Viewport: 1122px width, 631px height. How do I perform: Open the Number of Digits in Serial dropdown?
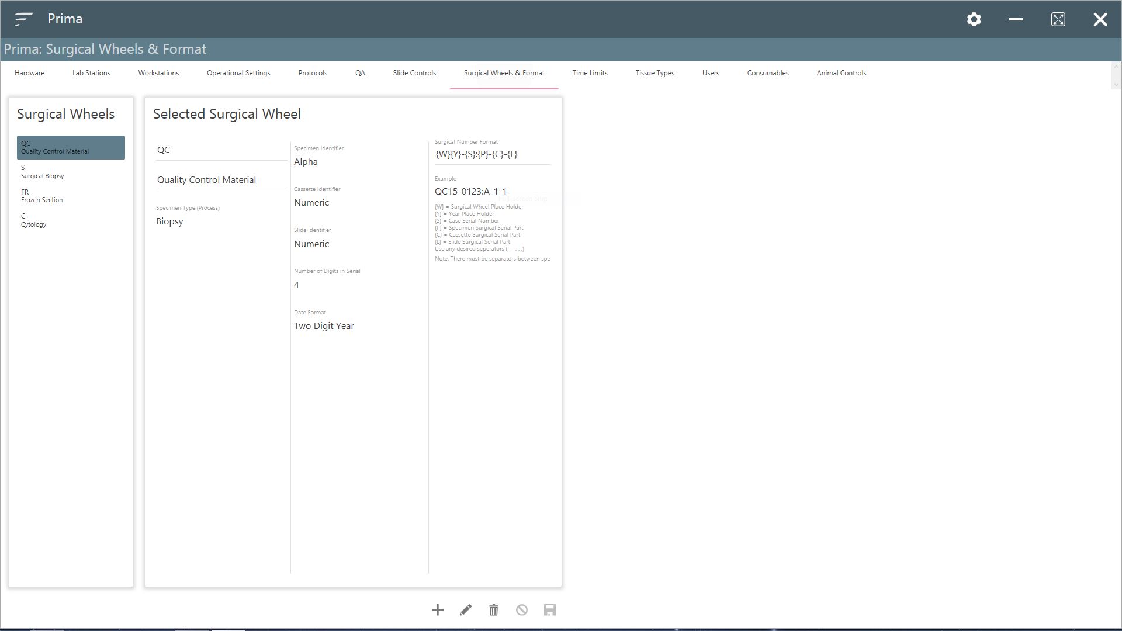(358, 285)
